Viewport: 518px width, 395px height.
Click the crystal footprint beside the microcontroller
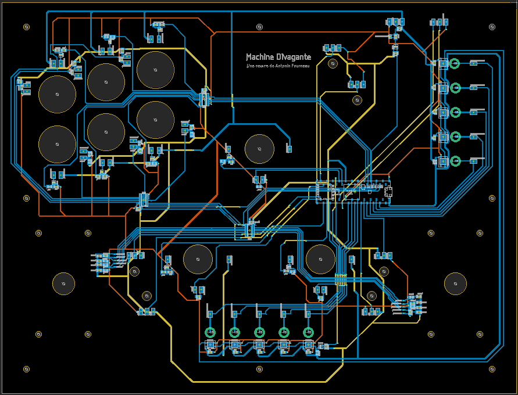coord(362,187)
